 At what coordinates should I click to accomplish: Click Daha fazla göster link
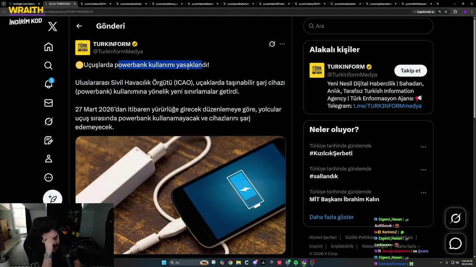pos(331,217)
